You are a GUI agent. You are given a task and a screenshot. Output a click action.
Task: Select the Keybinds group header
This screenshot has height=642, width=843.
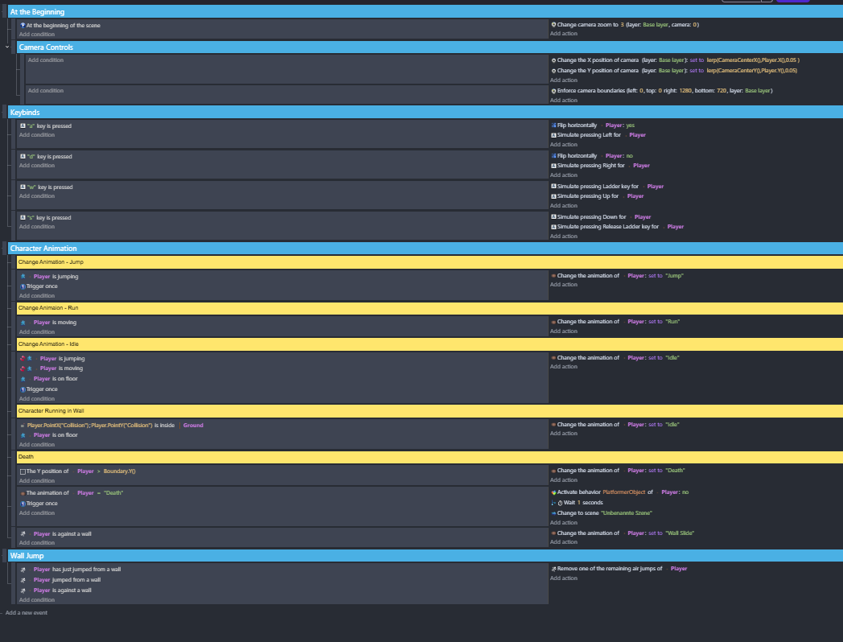point(241,113)
